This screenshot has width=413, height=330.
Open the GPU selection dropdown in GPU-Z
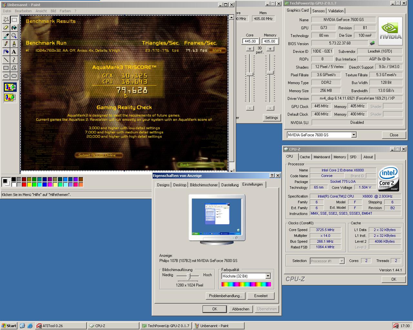point(354,135)
